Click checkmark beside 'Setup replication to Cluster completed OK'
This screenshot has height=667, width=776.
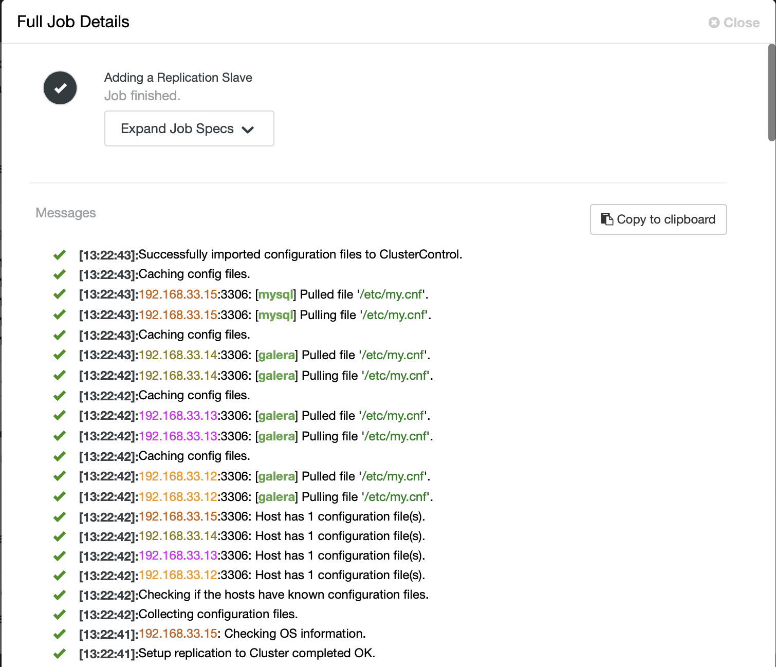click(60, 653)
